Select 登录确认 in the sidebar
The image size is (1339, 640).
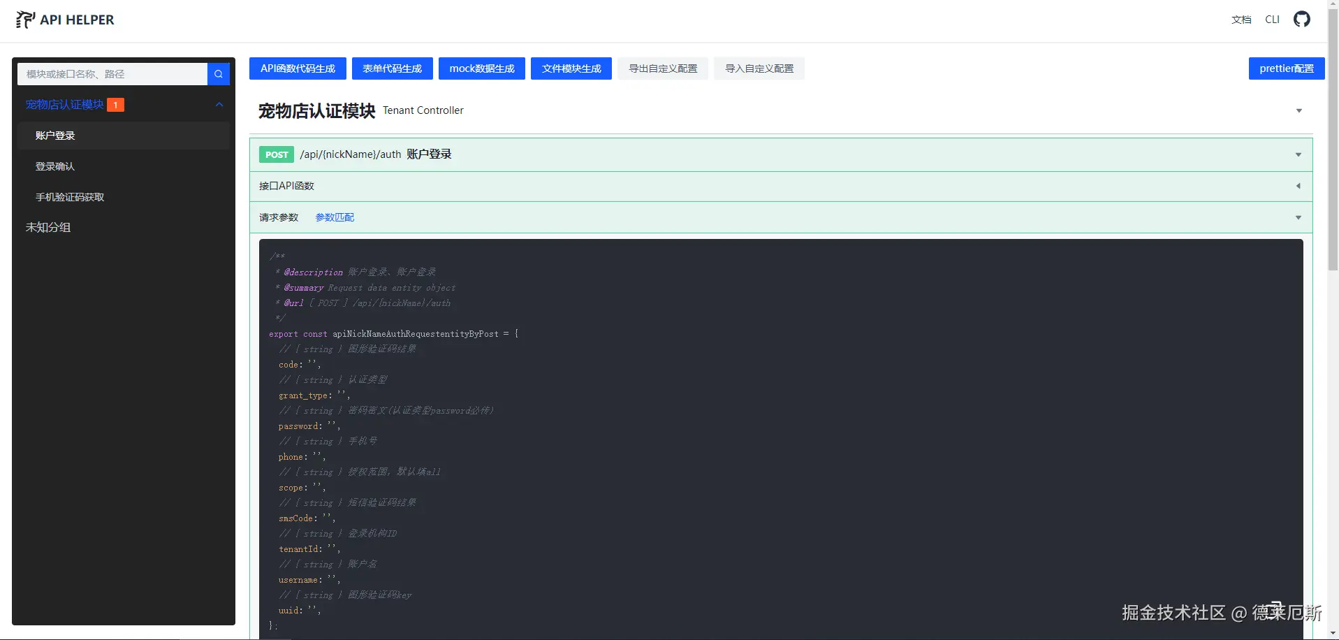point(124,166)
